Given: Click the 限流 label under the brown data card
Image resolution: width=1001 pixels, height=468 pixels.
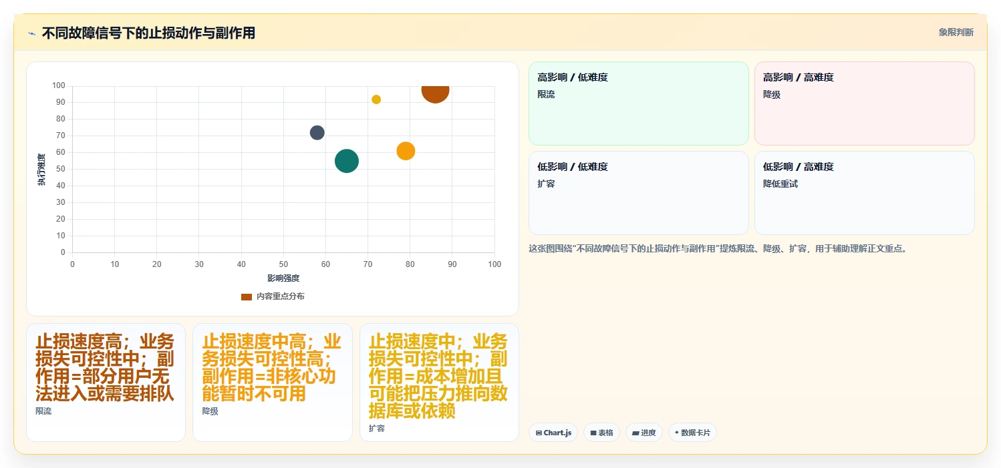Looking at the screenshot, I should click(x=43, y=411).
